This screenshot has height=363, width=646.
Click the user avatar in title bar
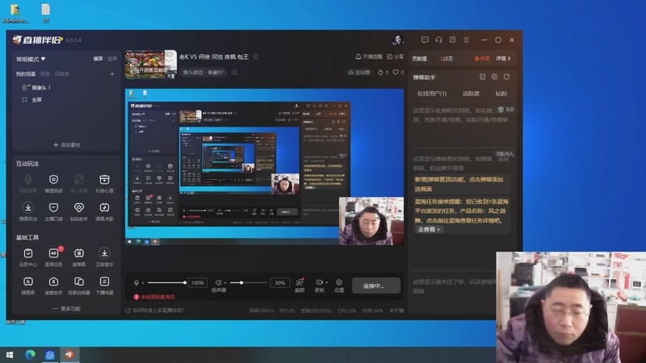[398, 40]
